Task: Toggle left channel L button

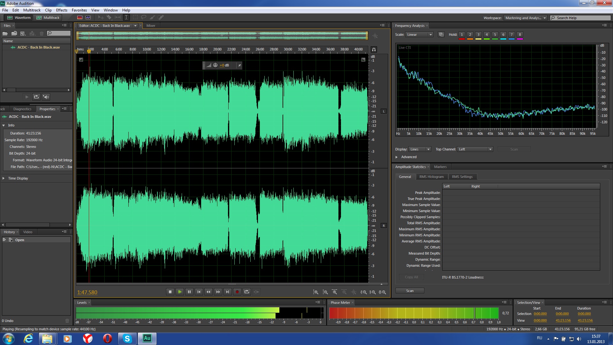Action: pos(384,111)
